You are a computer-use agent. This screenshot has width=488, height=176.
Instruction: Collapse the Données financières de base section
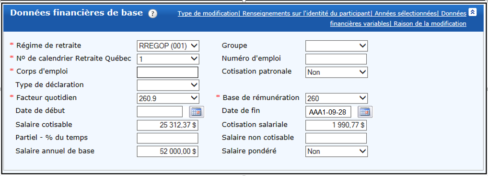[x=473, y=12]
